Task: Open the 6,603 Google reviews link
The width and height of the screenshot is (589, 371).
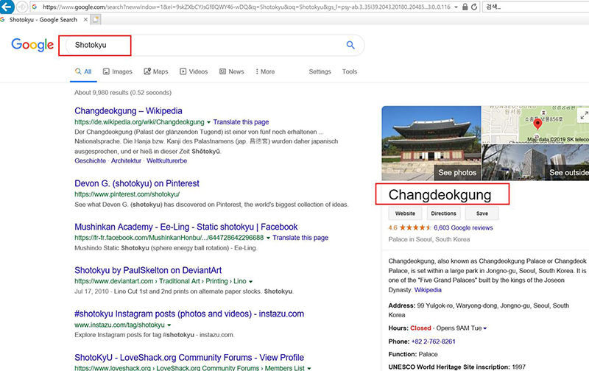Action: click(463, 227)
